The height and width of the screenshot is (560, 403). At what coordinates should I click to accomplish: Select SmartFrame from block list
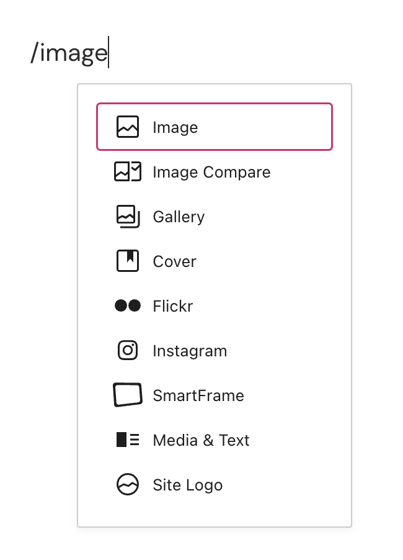pos(198,395)
